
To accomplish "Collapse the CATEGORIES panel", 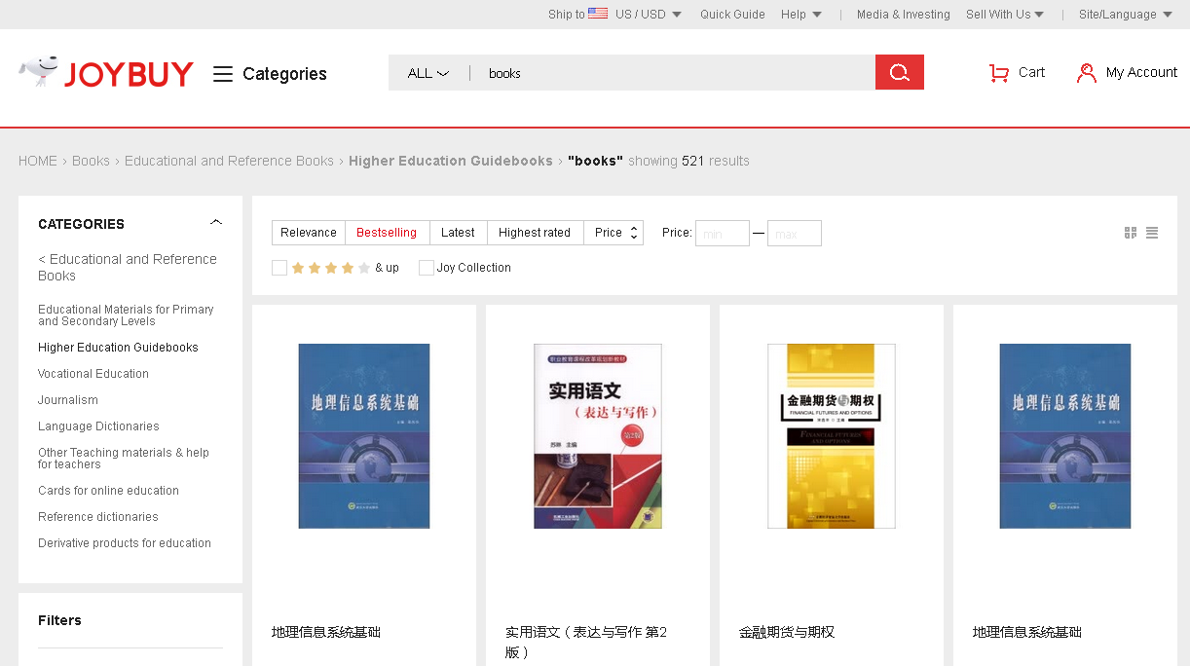I will 216,223.
